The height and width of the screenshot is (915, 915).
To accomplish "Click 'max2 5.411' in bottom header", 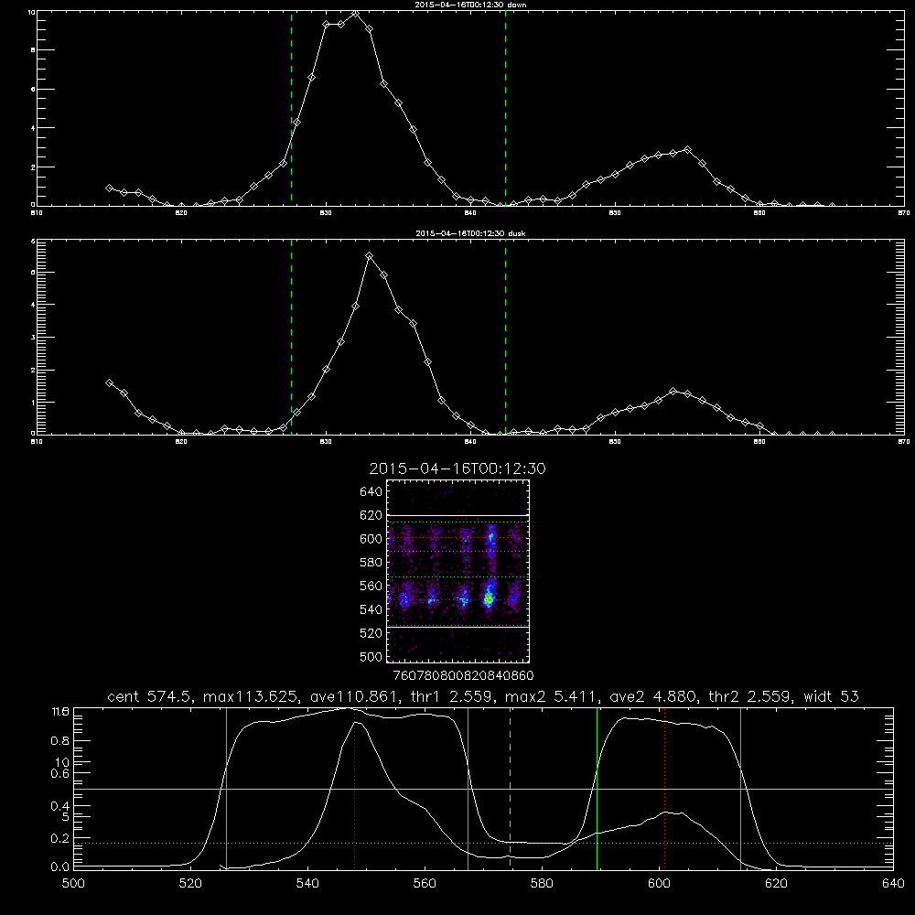I will [552, 696].
